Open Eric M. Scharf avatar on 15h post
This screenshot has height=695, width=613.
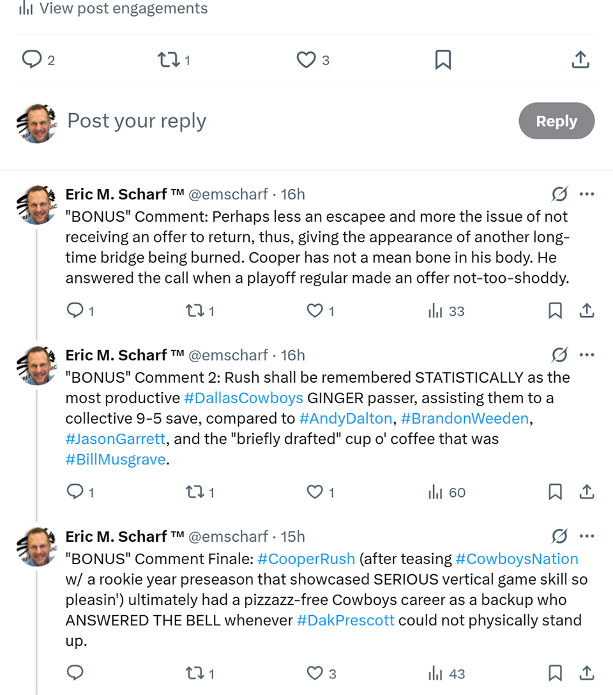coord(37,547)
